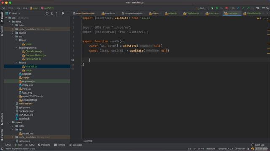Collapse the api folder
The image size is (270, 151).
coord(16,40)
